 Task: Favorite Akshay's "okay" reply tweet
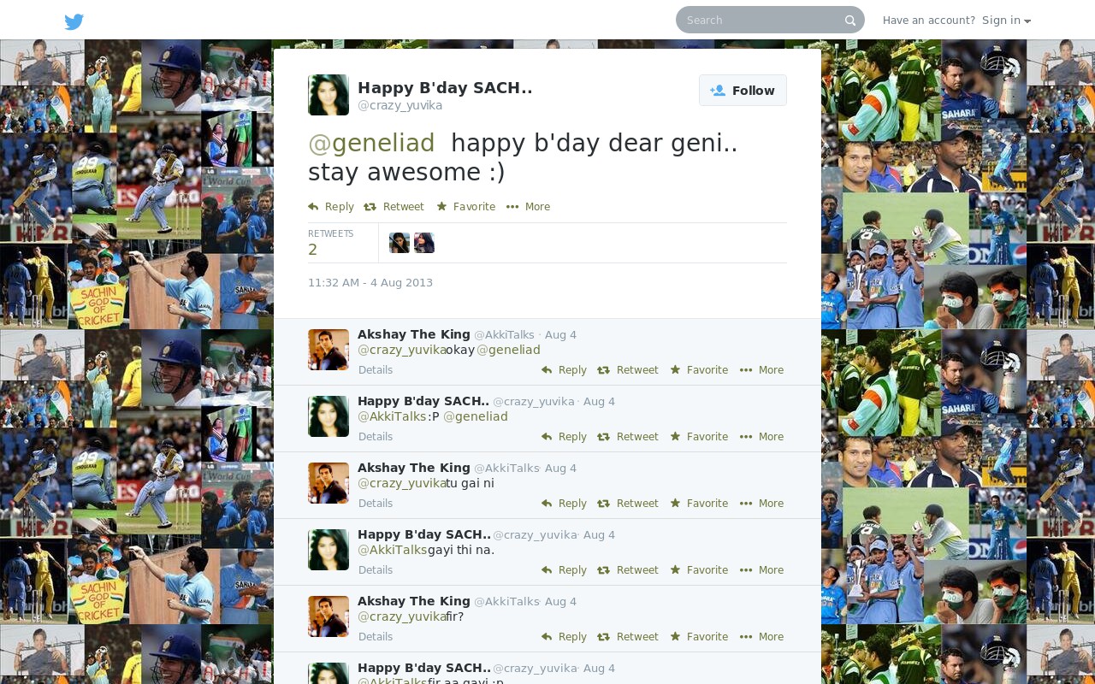click(x=699, y=370)
